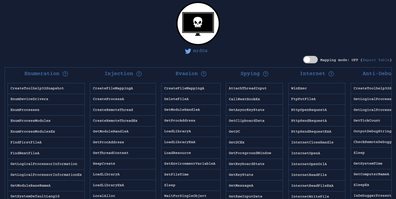The height and width of the screenshot is (199, 396).
Task: Select the Spying column heading
Action: click(250, 74)
